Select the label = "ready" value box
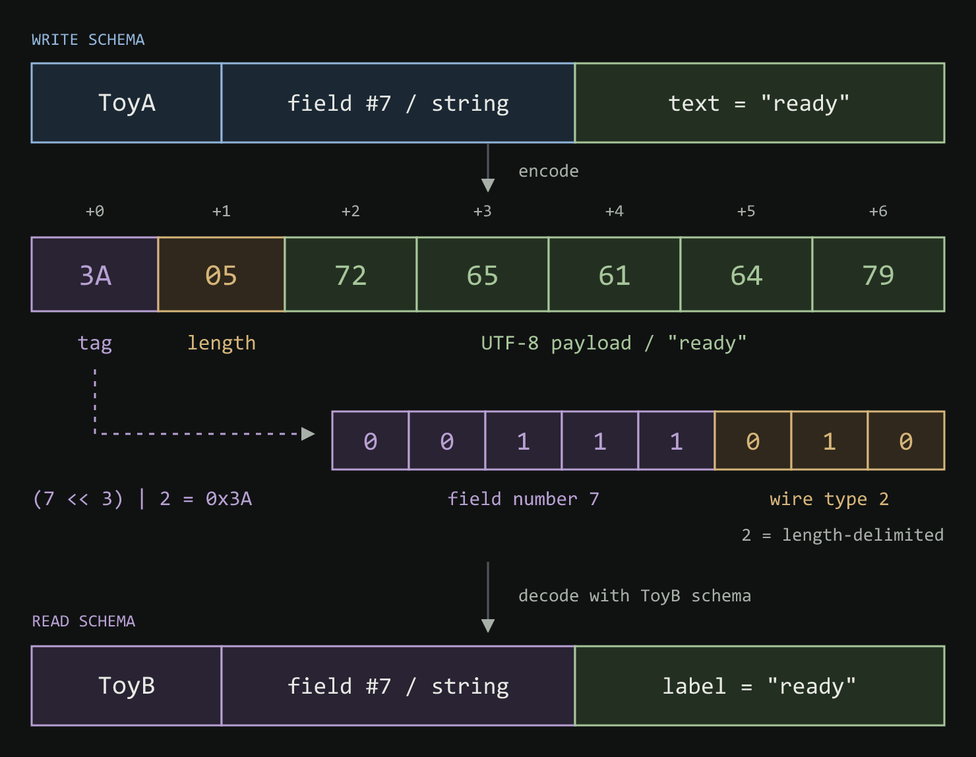 760,686
